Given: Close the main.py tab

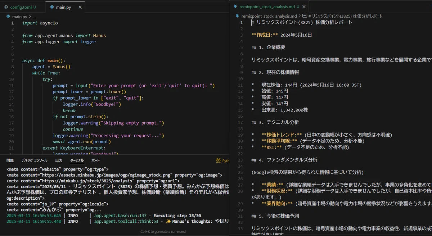Looking at the screenshot, I should (x=80, y=7).
